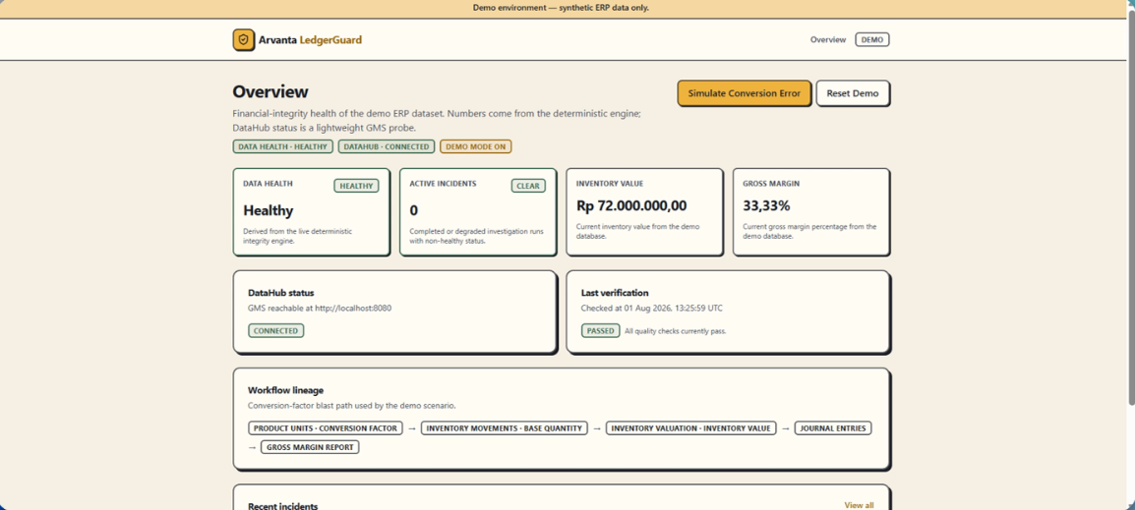The height and width of the screenshot is (510, 1135).
Task: Click GMS reachable at http://localhost:8080 text
Action: tap(320, 308)
